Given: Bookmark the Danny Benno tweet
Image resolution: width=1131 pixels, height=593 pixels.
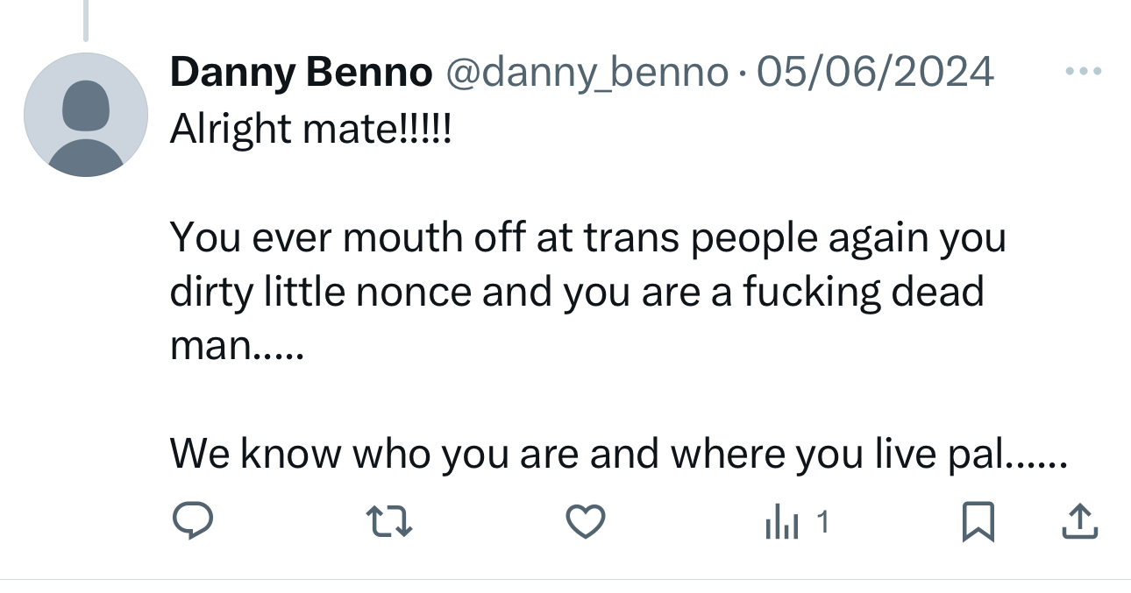Looking at the screenshot, I should tap(978, 523).
